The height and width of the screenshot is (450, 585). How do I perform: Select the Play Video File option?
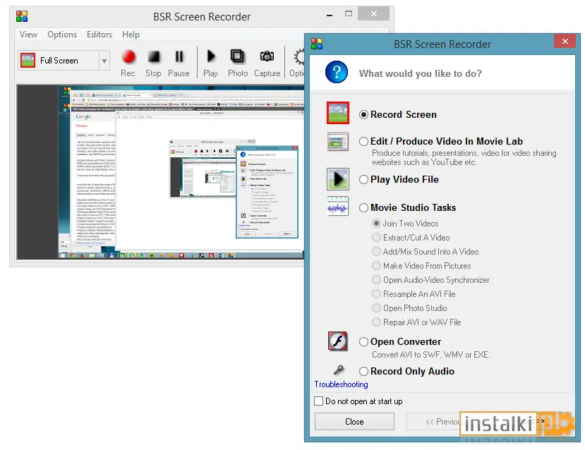pos(399,179)
